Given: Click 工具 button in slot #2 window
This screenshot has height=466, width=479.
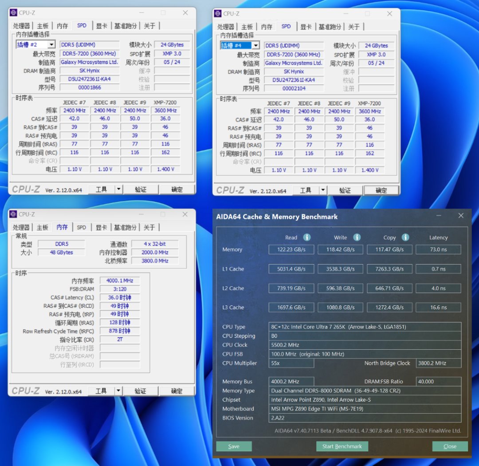Looking at the screenshot, I should pyautogui.click(x=102, y=190).
